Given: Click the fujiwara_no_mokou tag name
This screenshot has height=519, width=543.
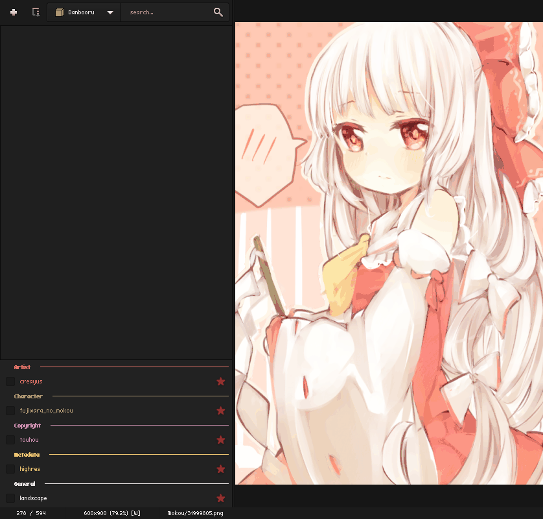Looking at the screenshot, I should (x=46, y=411).
